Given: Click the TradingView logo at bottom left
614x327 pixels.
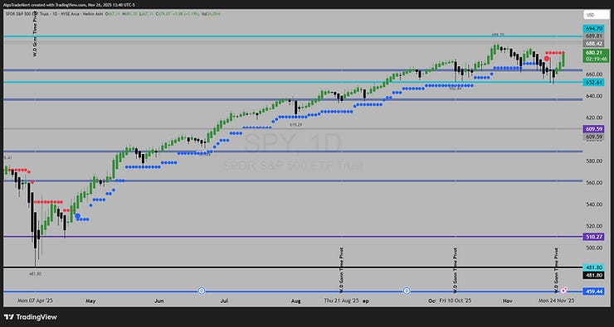Looking at the screenshot, I should tap(31, 317).
